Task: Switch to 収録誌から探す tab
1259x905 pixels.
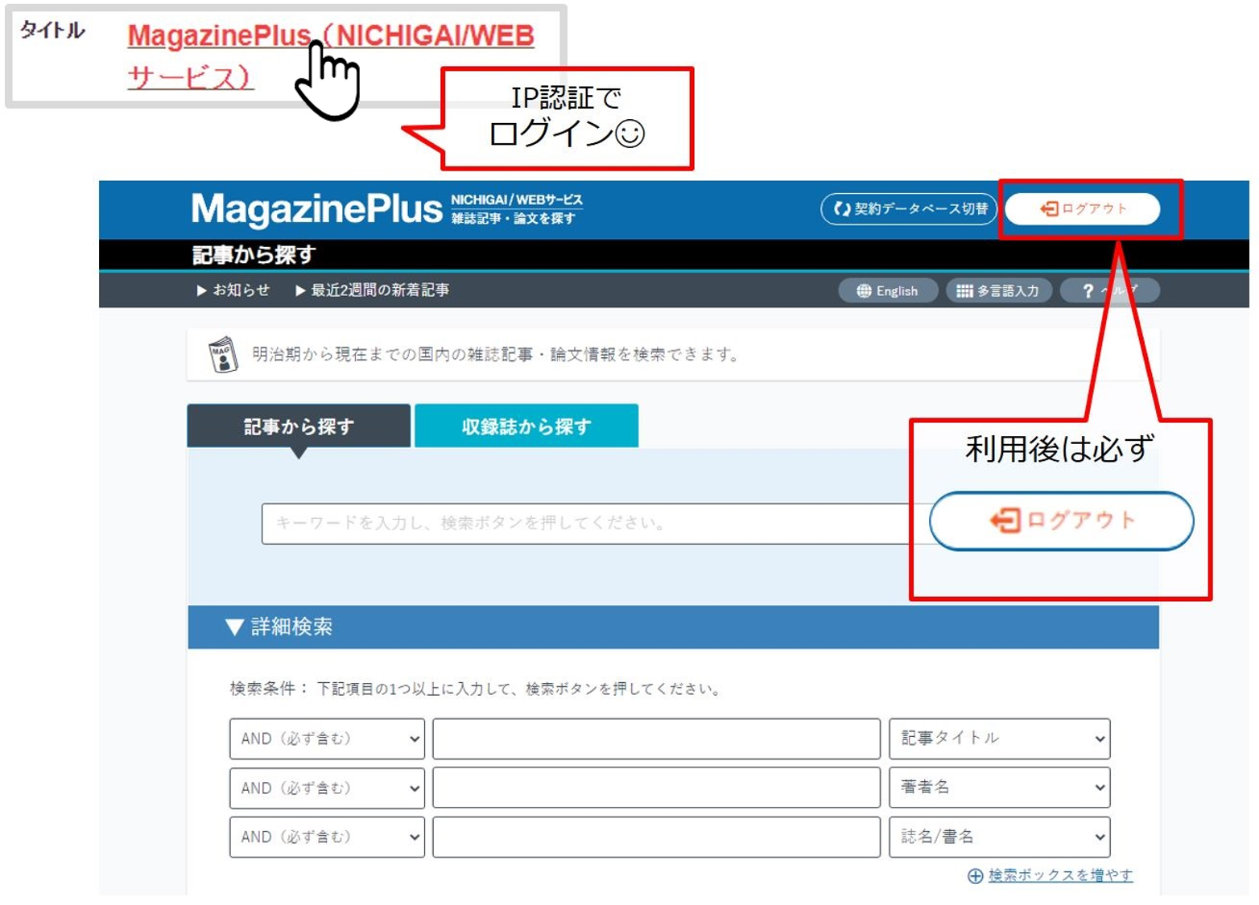Action: pyautogui.click(x=526, y=426)
